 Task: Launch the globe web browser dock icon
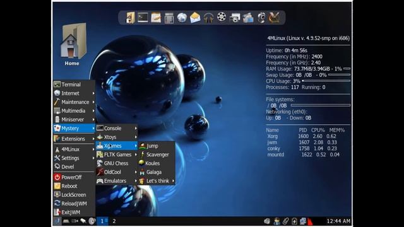(x=182, y=18)
